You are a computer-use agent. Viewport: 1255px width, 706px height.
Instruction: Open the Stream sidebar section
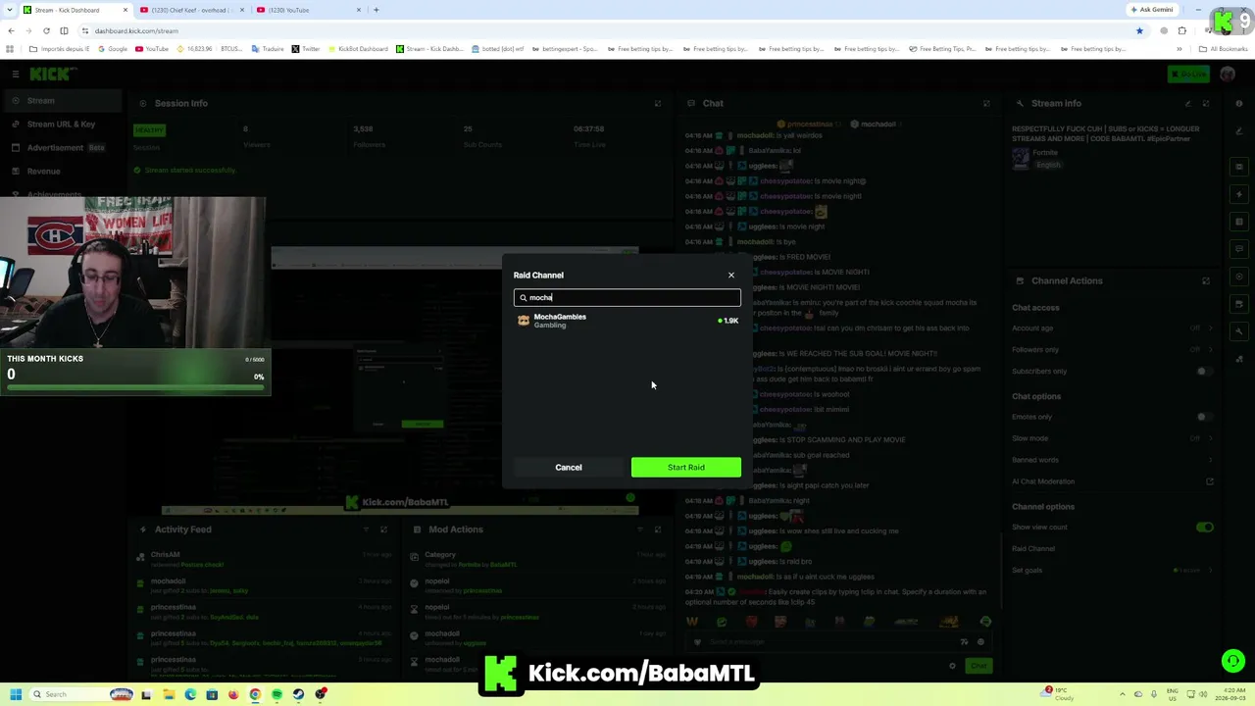[63, 101]
